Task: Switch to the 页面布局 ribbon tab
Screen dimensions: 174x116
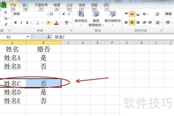Action: click(41, 5)
